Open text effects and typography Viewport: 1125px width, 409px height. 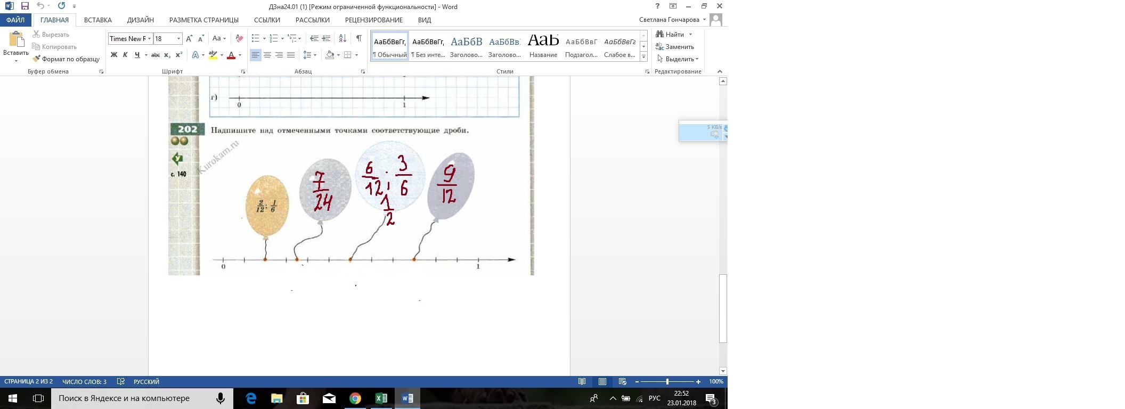(x=195, y=55)
